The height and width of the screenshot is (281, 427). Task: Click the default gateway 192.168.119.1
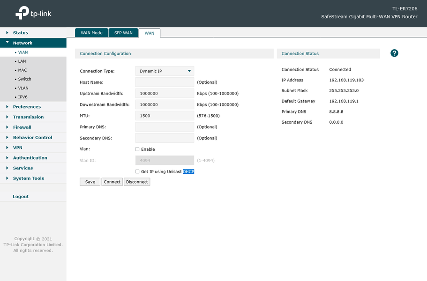(344, 101)
